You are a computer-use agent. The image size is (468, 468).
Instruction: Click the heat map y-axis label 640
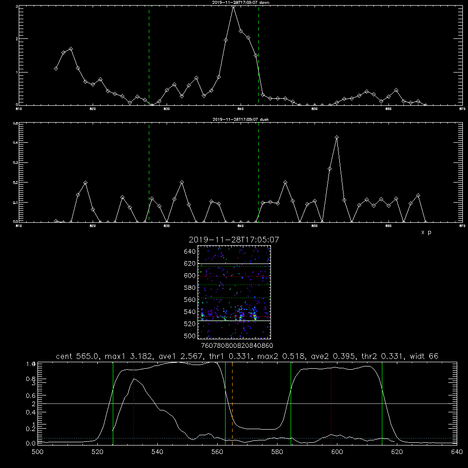tap(190, 252)
